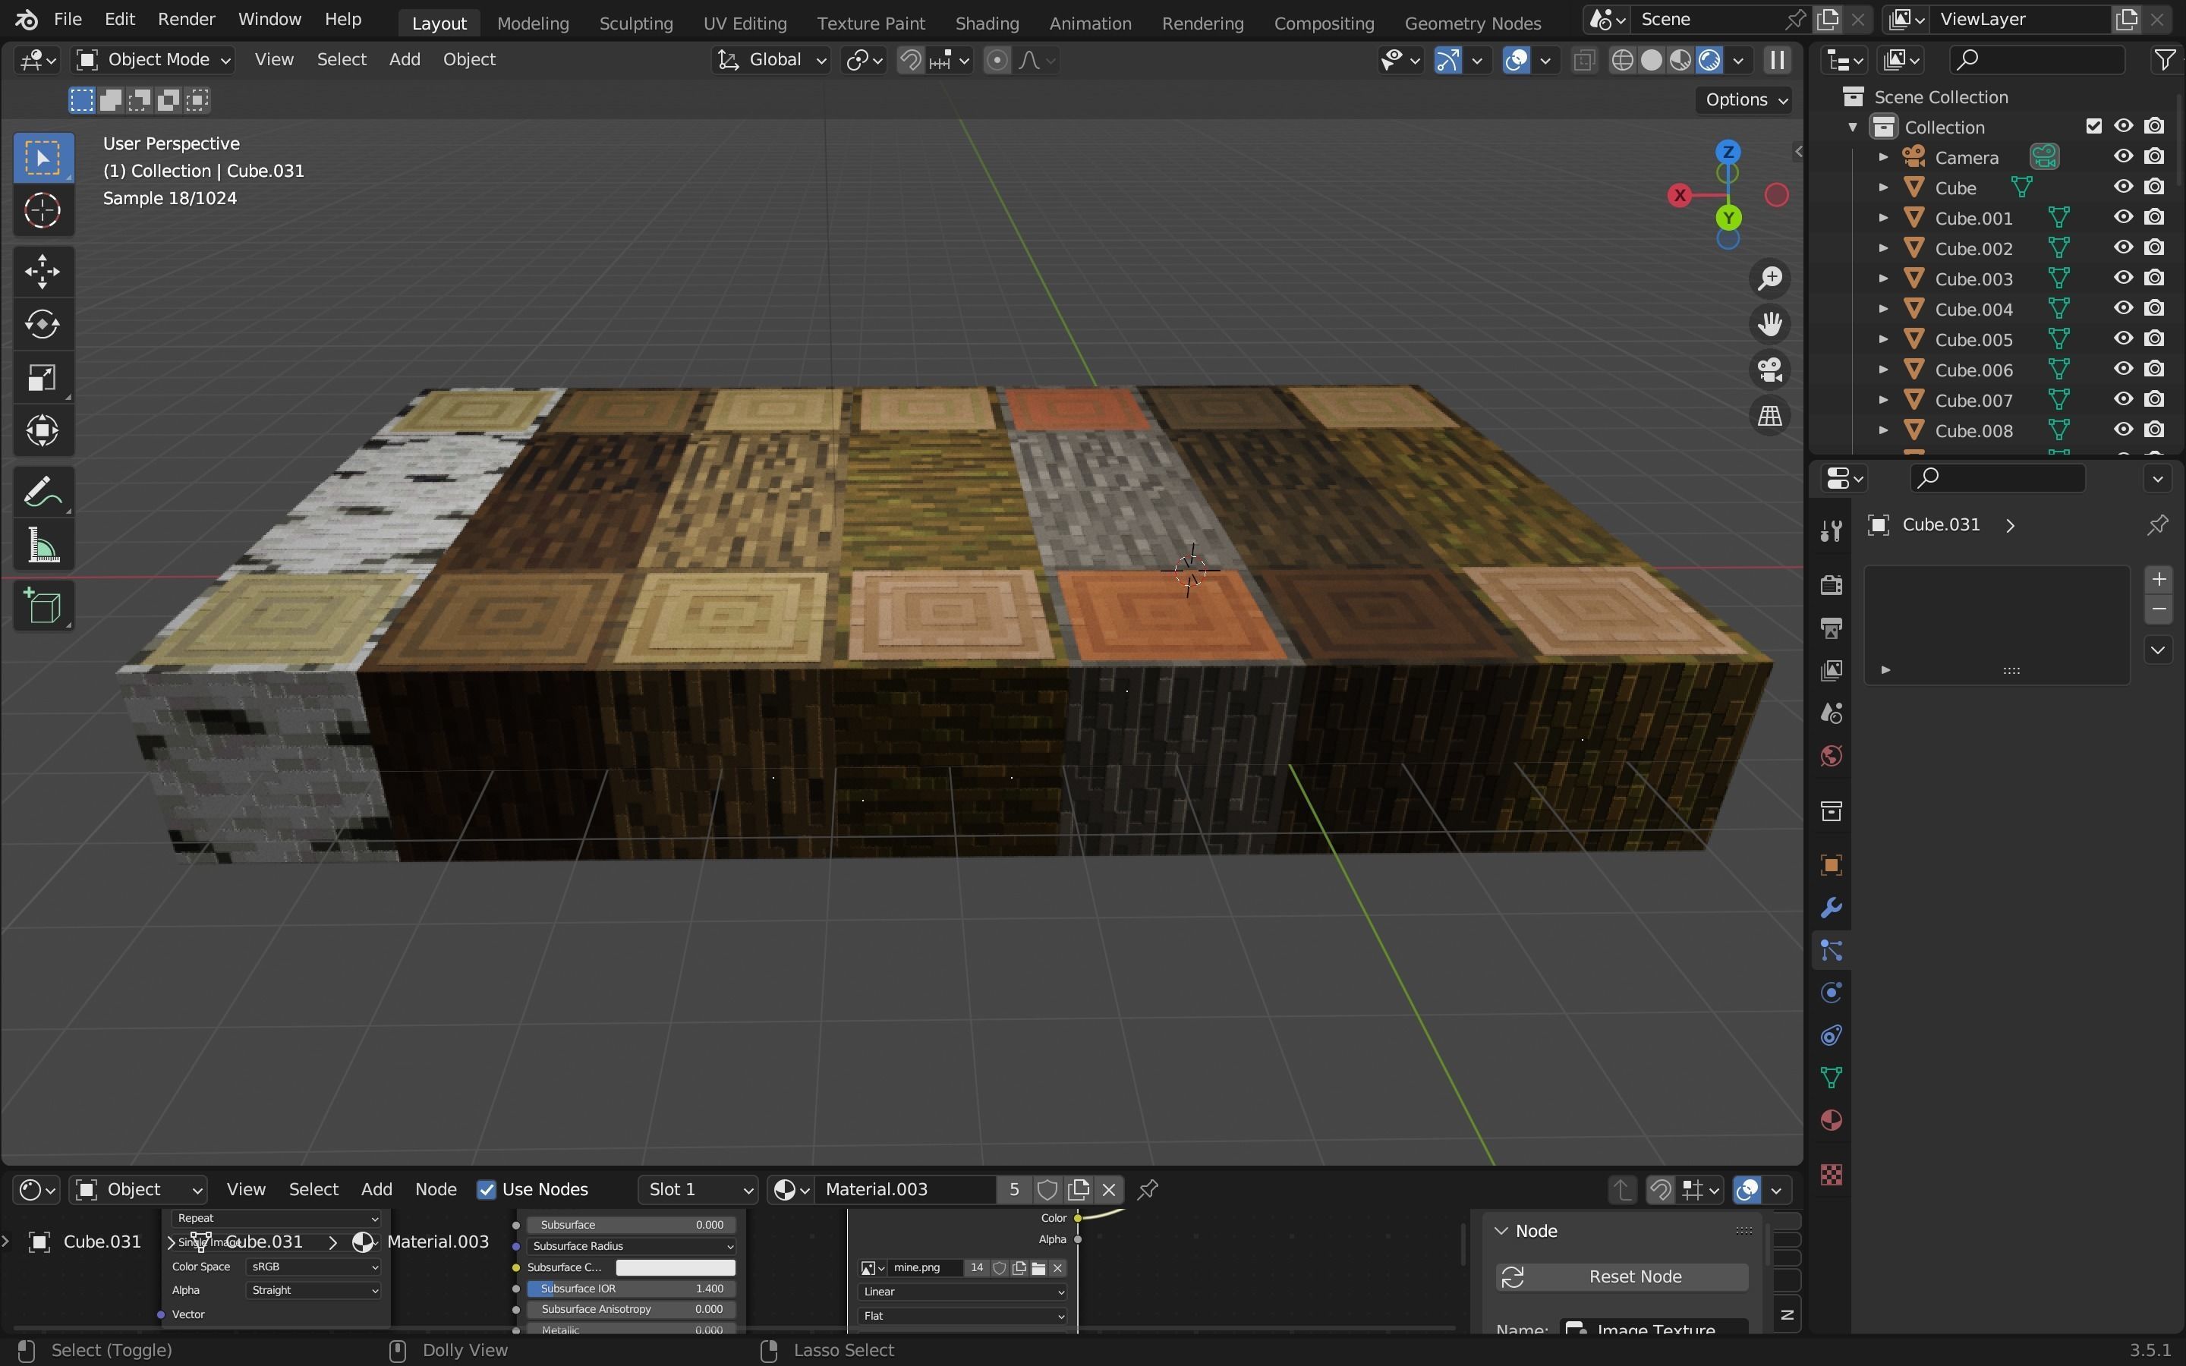The image size is (2186, 1366).
Task: Open the Material properties tab
Action: [1831, 1120]
